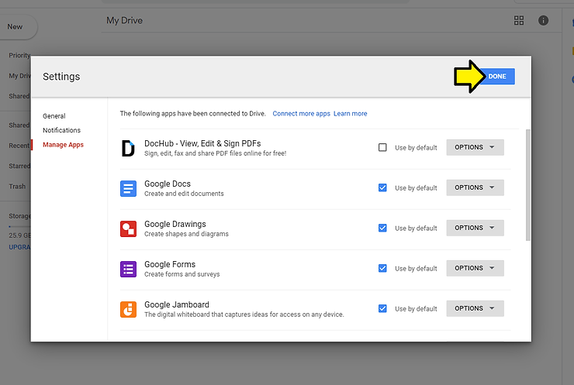Image resolution: width=574 pixels, height=385 pixels.
Task: Click the apps list vertical scrollbar
Action: click(x=528, y=186)
